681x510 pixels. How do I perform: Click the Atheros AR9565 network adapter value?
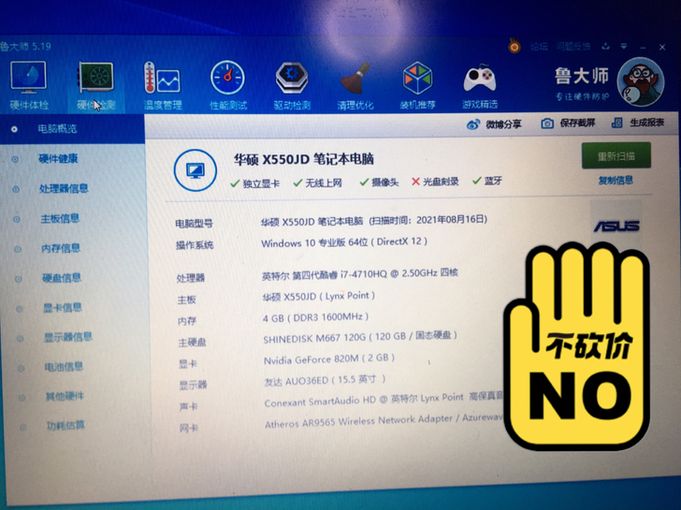[384, 420]
